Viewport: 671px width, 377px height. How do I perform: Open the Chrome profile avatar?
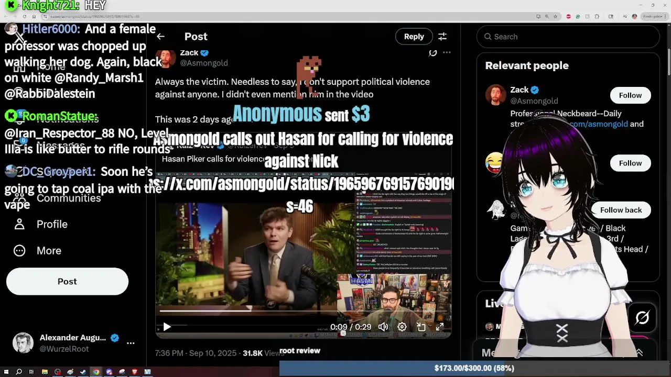634,17
